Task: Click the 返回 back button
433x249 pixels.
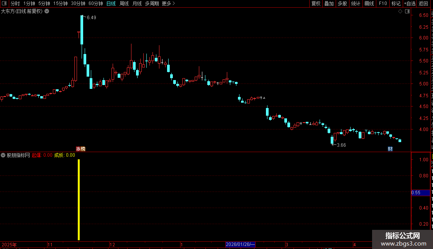Action: [423, 3]
